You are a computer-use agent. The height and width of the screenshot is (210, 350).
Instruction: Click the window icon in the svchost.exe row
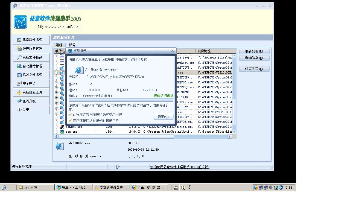(62, 63)
